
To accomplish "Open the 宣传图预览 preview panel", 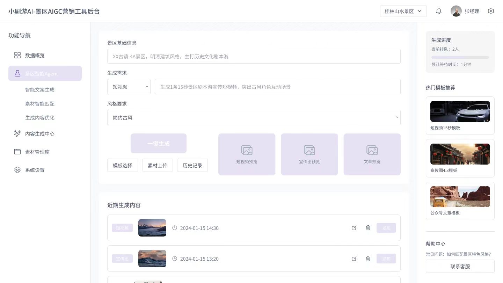I will click(x=309, y=154).
